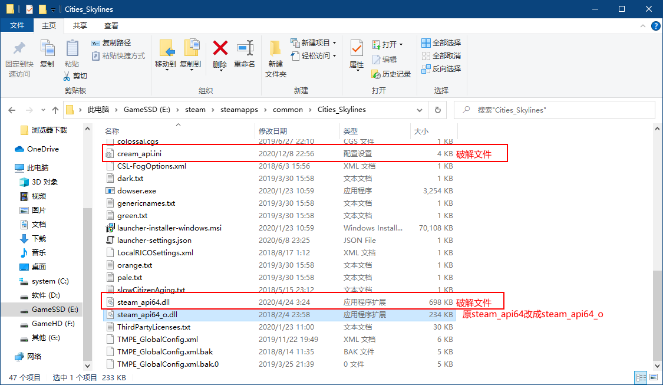Collapse the ribbon with the chevron
This screenshot has width=663, height=385.
click(643, 26)
